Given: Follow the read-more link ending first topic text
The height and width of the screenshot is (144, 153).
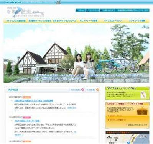Looking at the screenshot, I should coord(72,108).
